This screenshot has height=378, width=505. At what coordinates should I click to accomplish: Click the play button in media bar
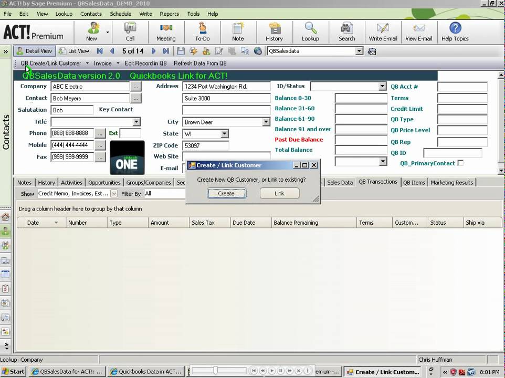pos(272,371)
